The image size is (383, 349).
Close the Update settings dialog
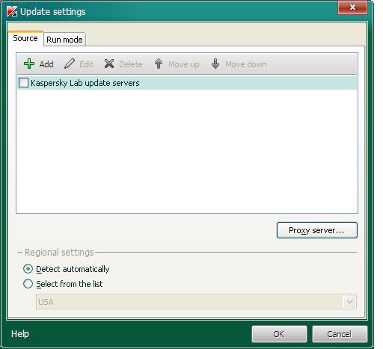pos(352,7)
